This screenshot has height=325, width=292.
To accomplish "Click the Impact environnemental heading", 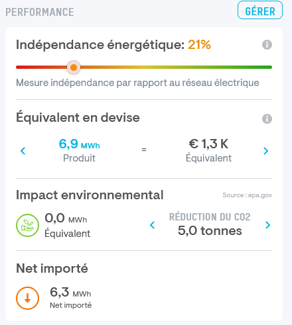I will click(90, 195).
